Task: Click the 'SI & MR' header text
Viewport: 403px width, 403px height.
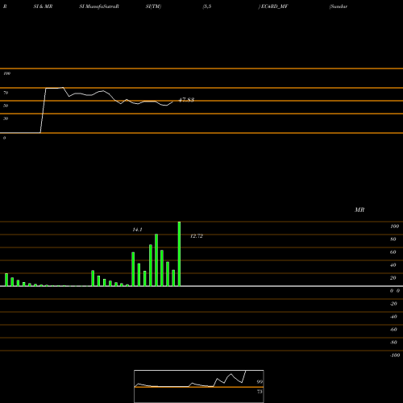Action: (43, 6)
